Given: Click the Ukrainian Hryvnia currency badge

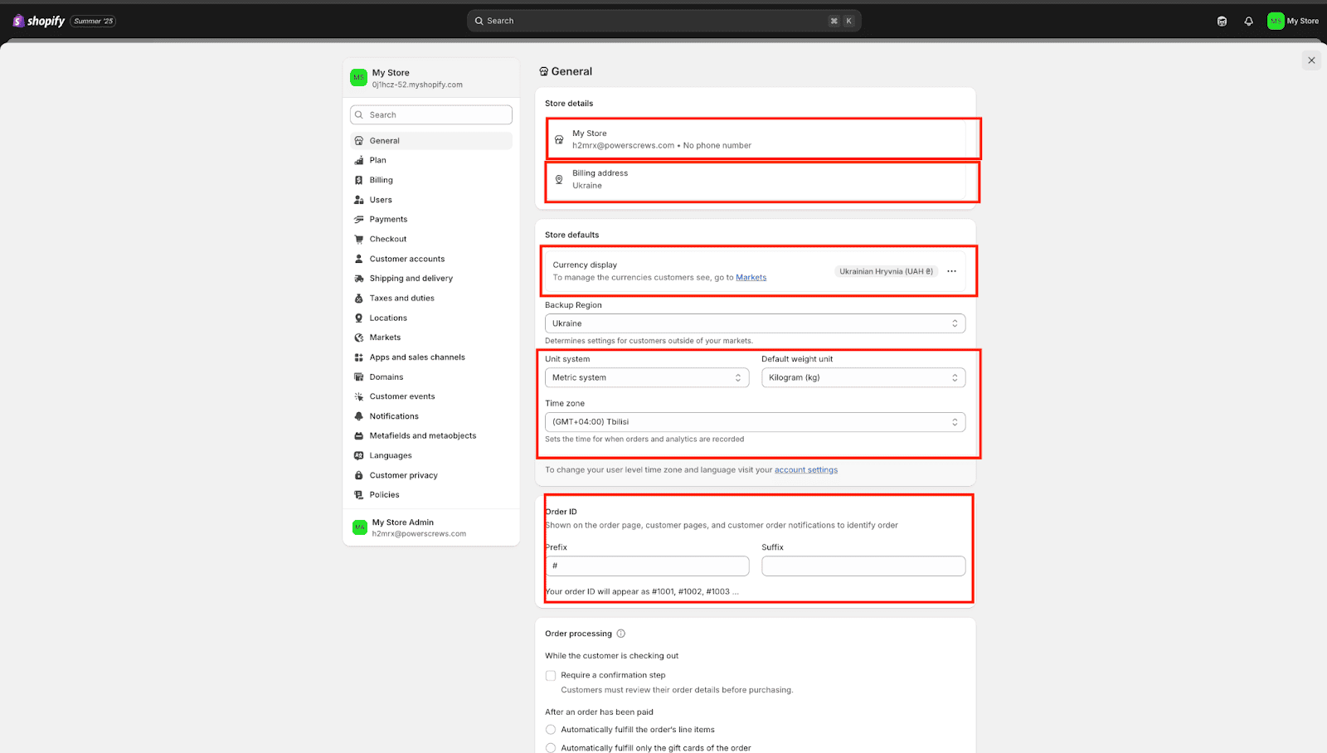Looking at the screenshot, I should [886, 271].
